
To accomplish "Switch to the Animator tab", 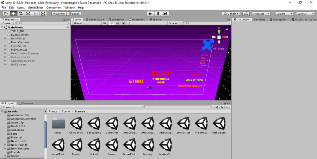I will point(116,19).
